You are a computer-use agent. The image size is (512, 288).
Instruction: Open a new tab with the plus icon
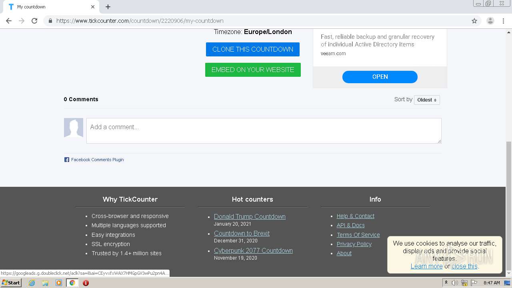point(108,7)
